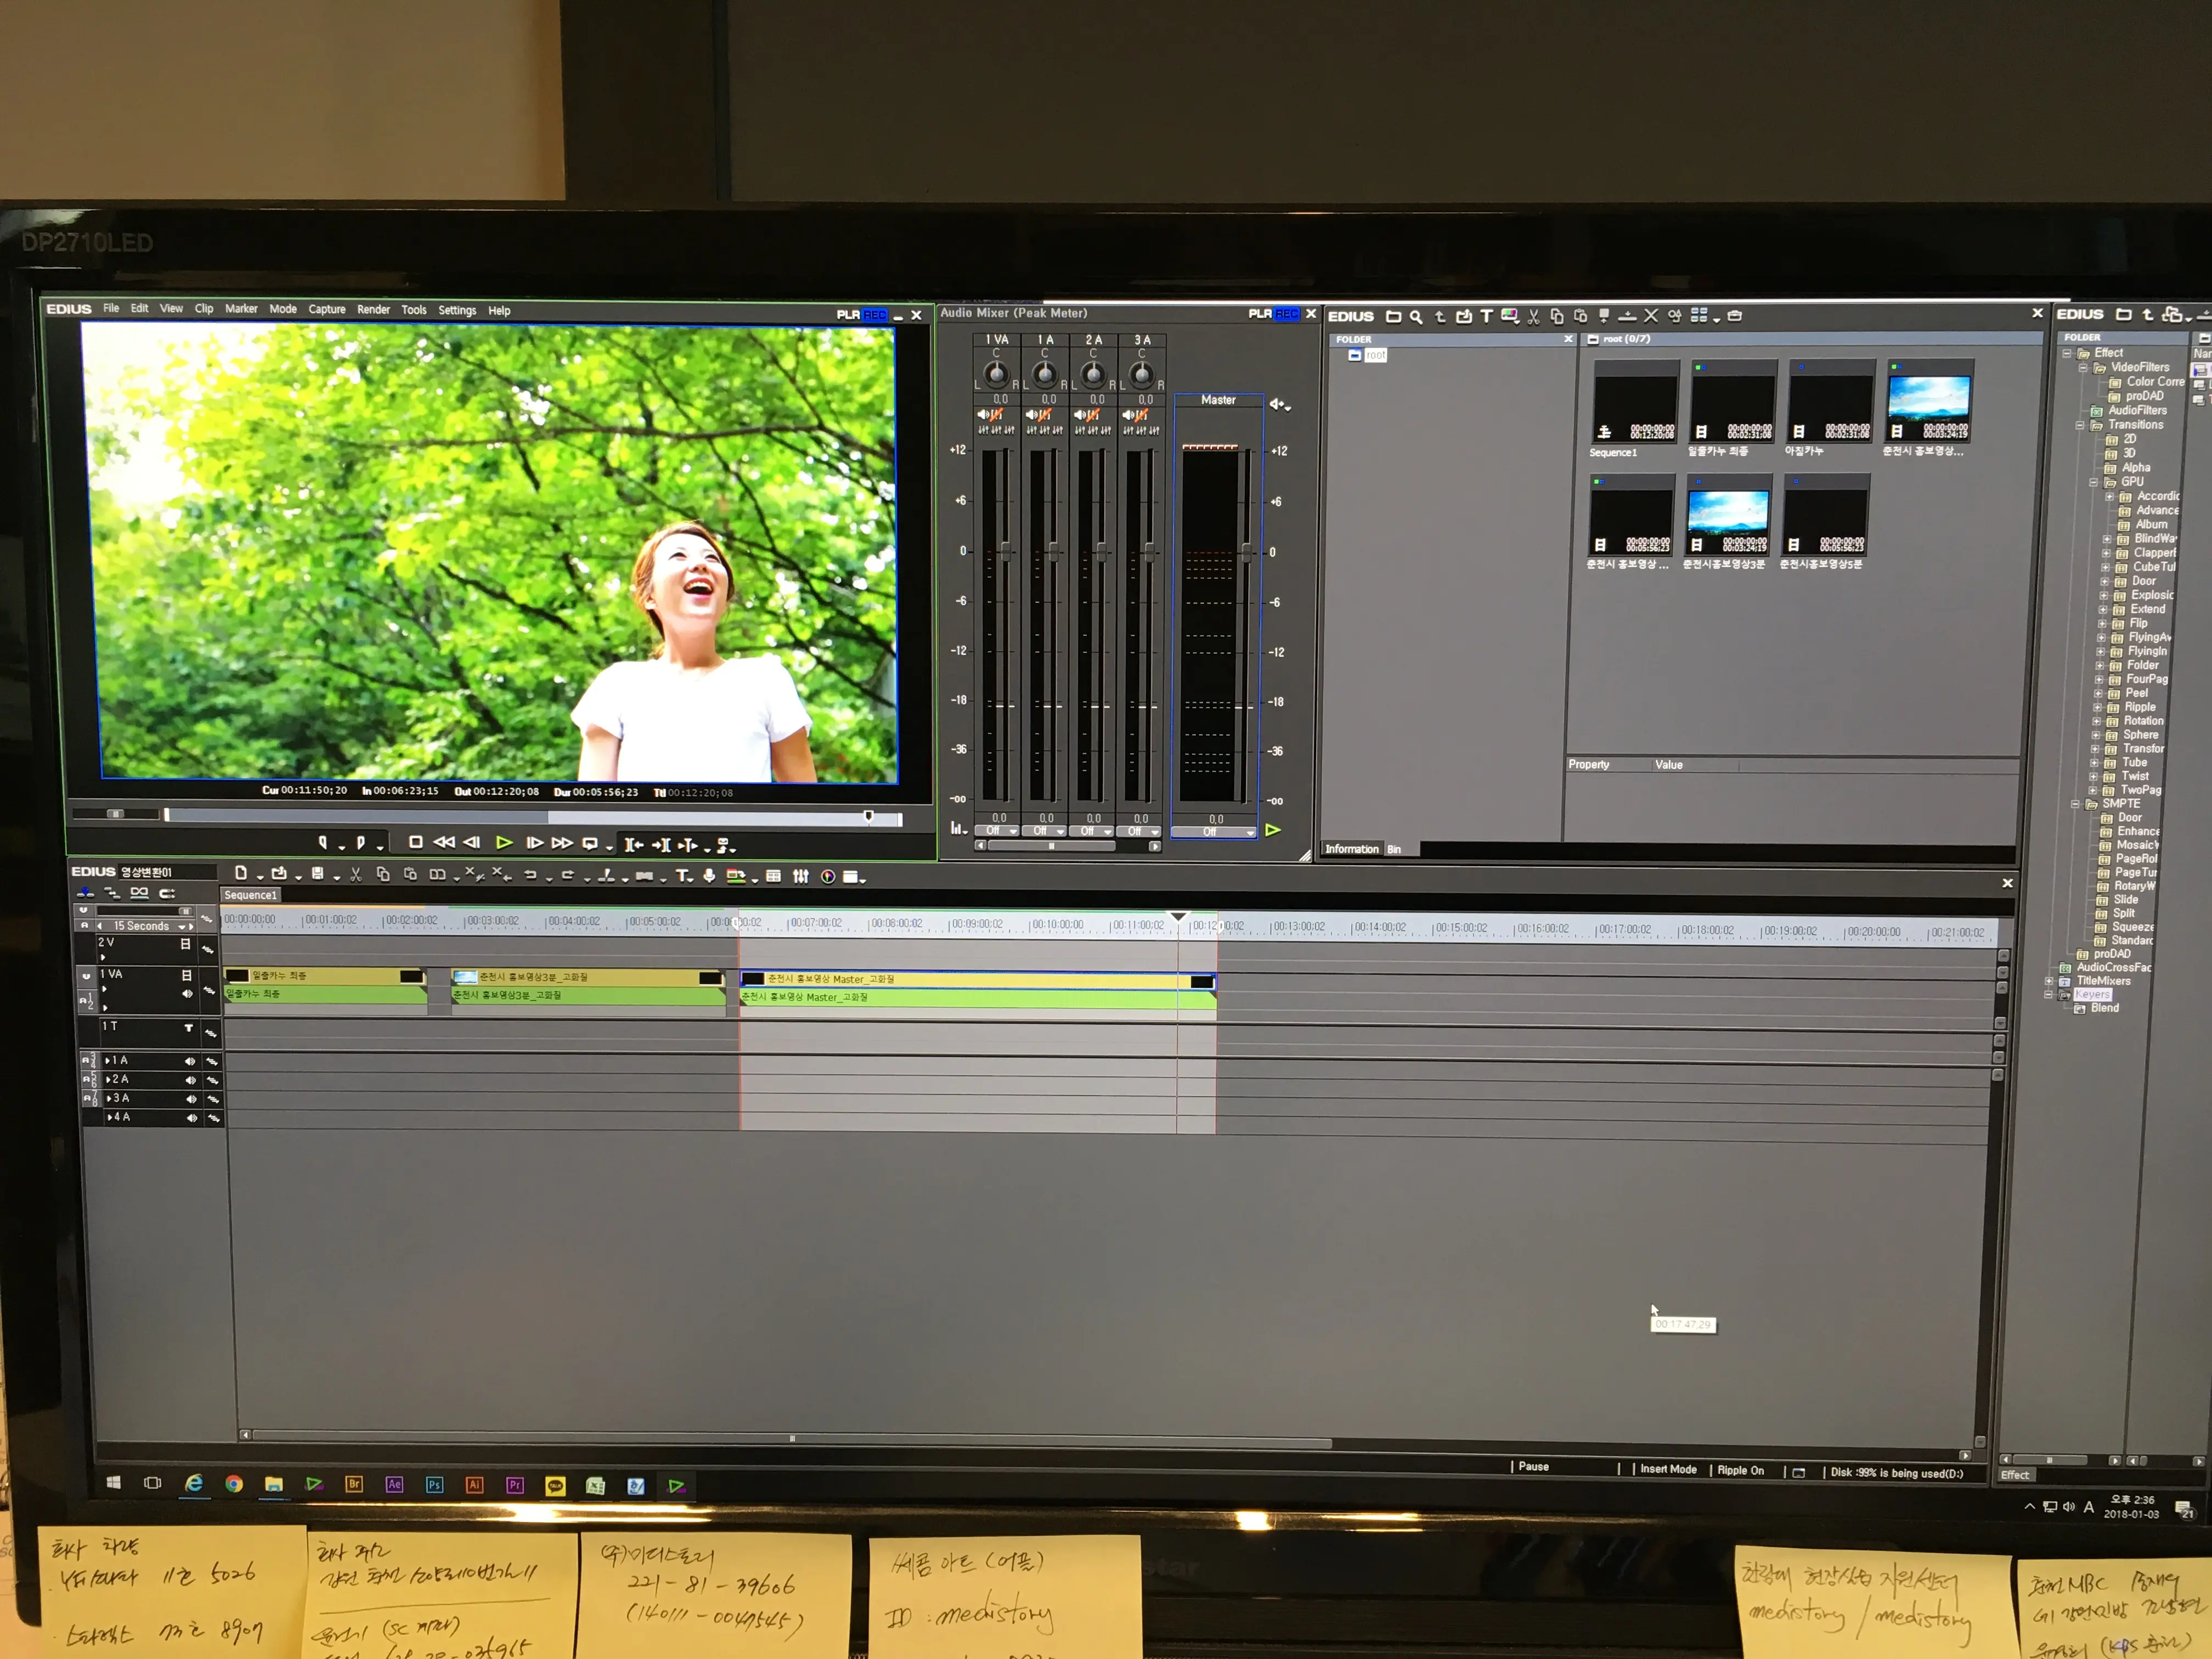The image size is (2212, 1659).
Task: Open the File menu
Action: (111, 308)
